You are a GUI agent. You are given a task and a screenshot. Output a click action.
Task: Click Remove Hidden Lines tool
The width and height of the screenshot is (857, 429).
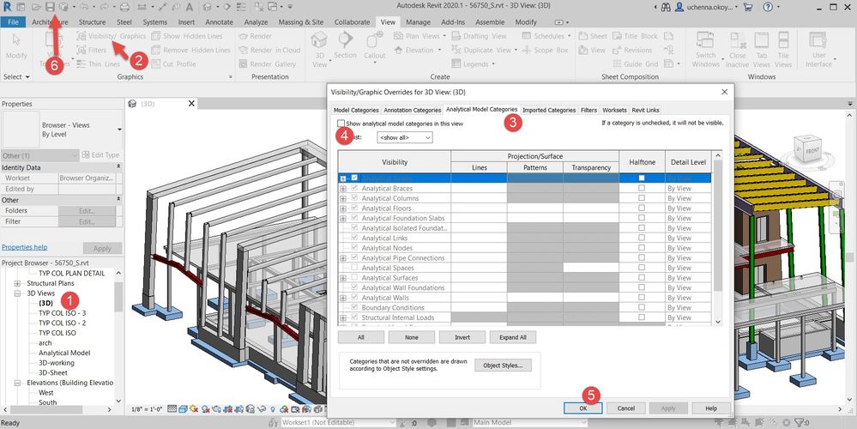pyautogui.click(x=191, y=51)
